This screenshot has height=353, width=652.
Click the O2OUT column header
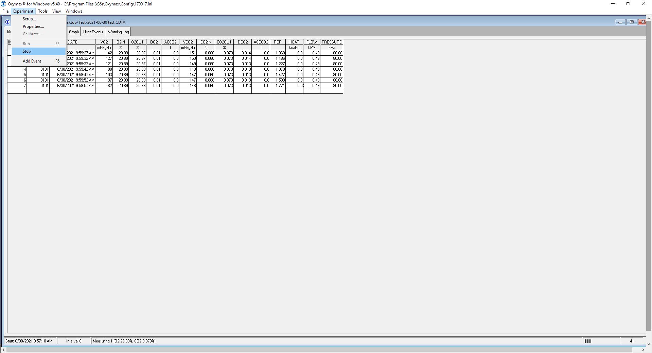(x=137, y=42)
